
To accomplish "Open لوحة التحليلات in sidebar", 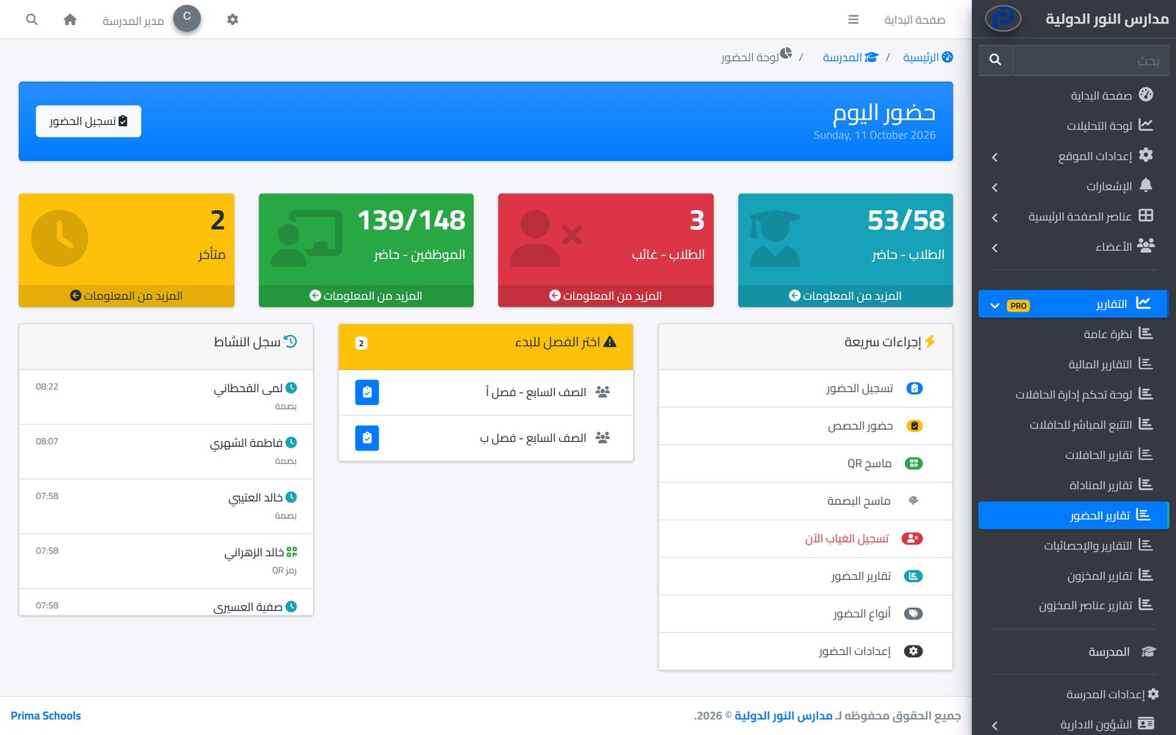I will click(1073, 126).
